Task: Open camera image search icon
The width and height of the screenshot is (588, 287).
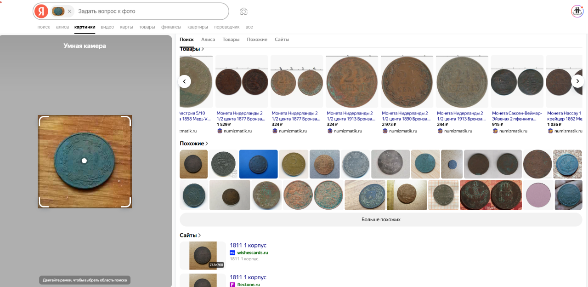Action: [x=244, y=11]
